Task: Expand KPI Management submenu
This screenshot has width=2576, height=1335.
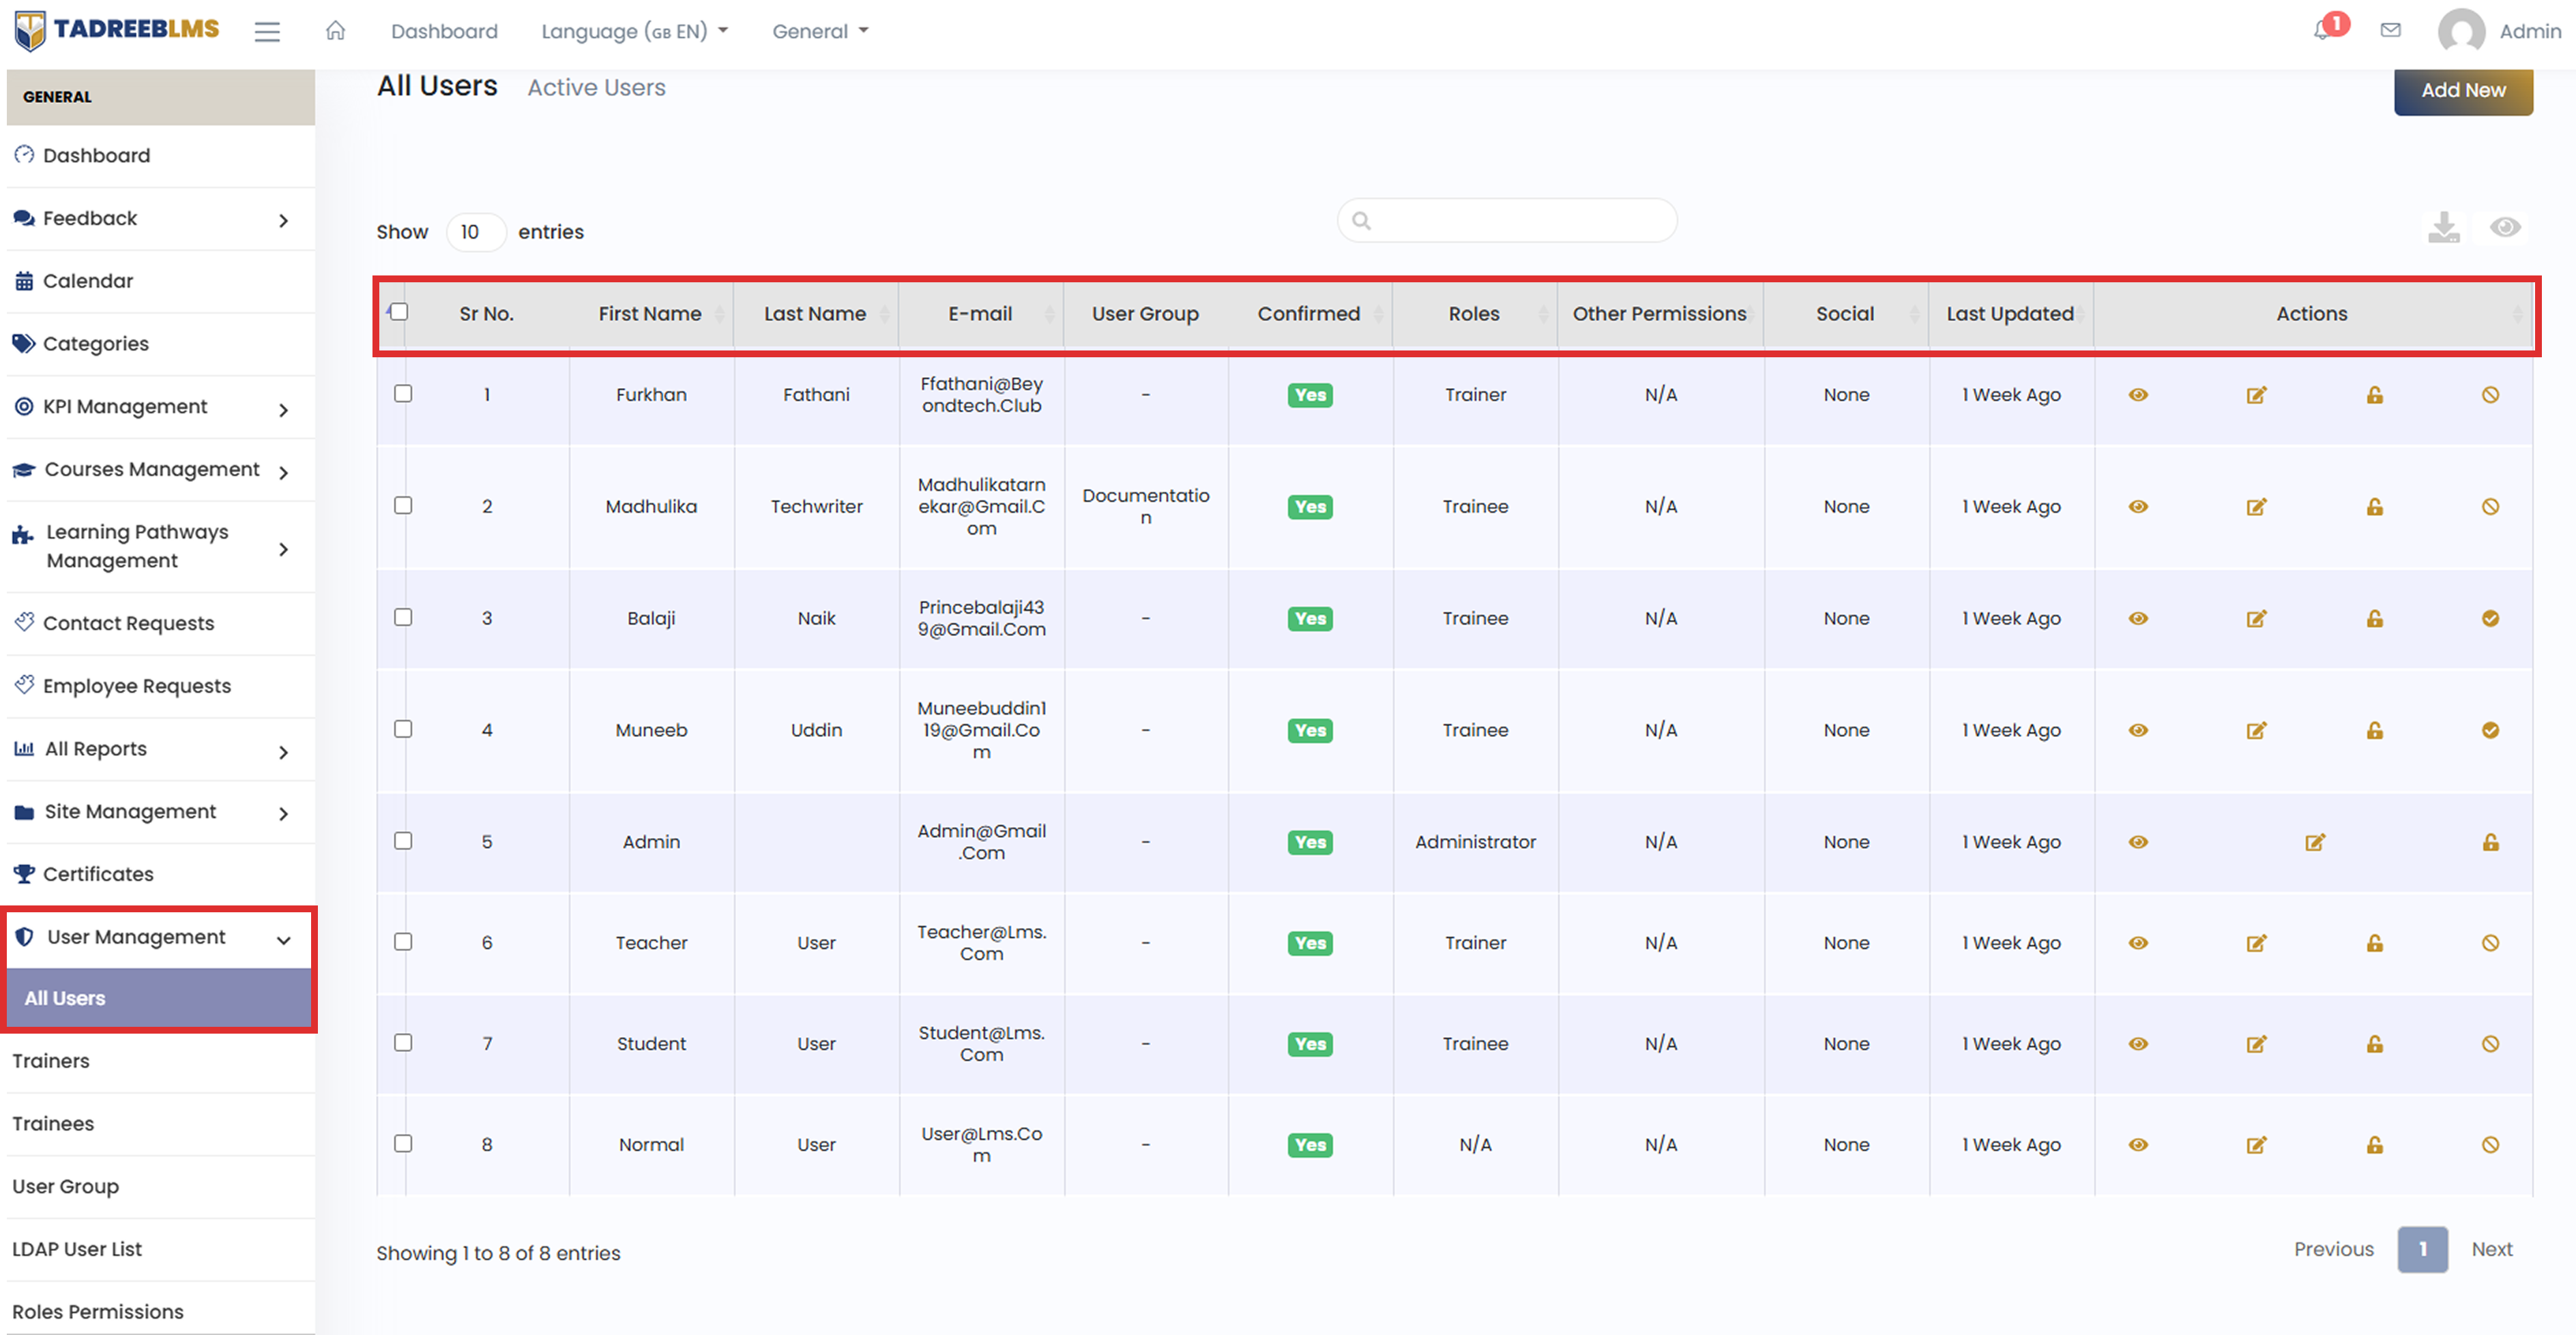Action: coord(161,408)
